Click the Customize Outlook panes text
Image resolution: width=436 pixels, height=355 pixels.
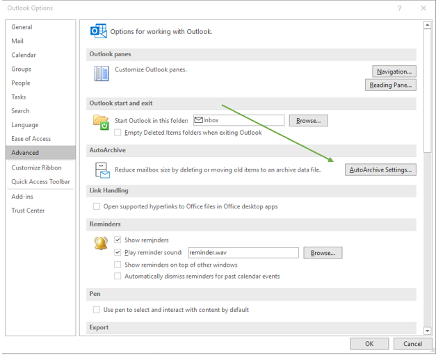(151, 69)
